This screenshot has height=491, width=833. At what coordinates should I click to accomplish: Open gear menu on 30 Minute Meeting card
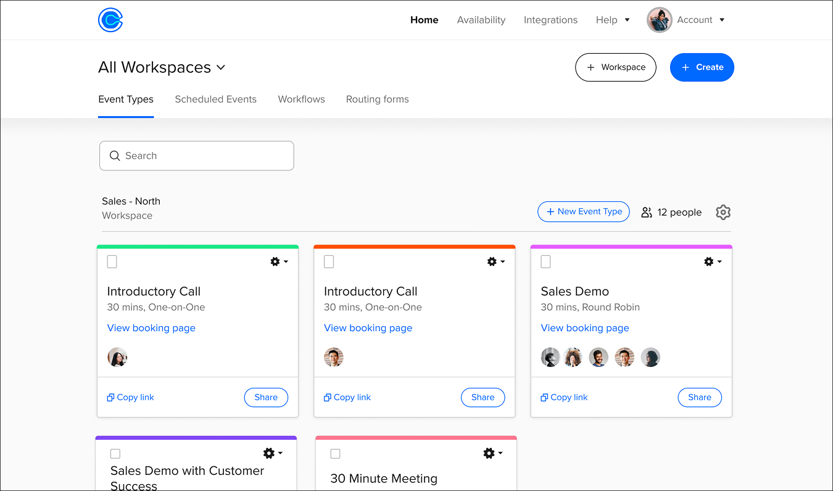[x=492, y=453]
